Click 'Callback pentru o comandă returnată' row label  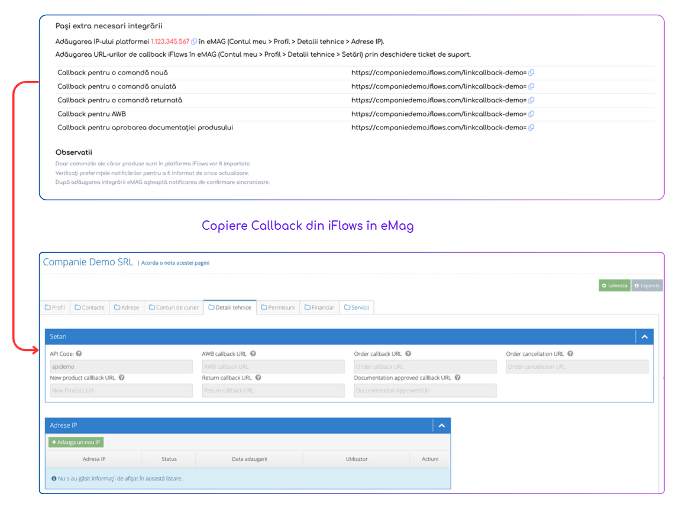click(119, 100)
